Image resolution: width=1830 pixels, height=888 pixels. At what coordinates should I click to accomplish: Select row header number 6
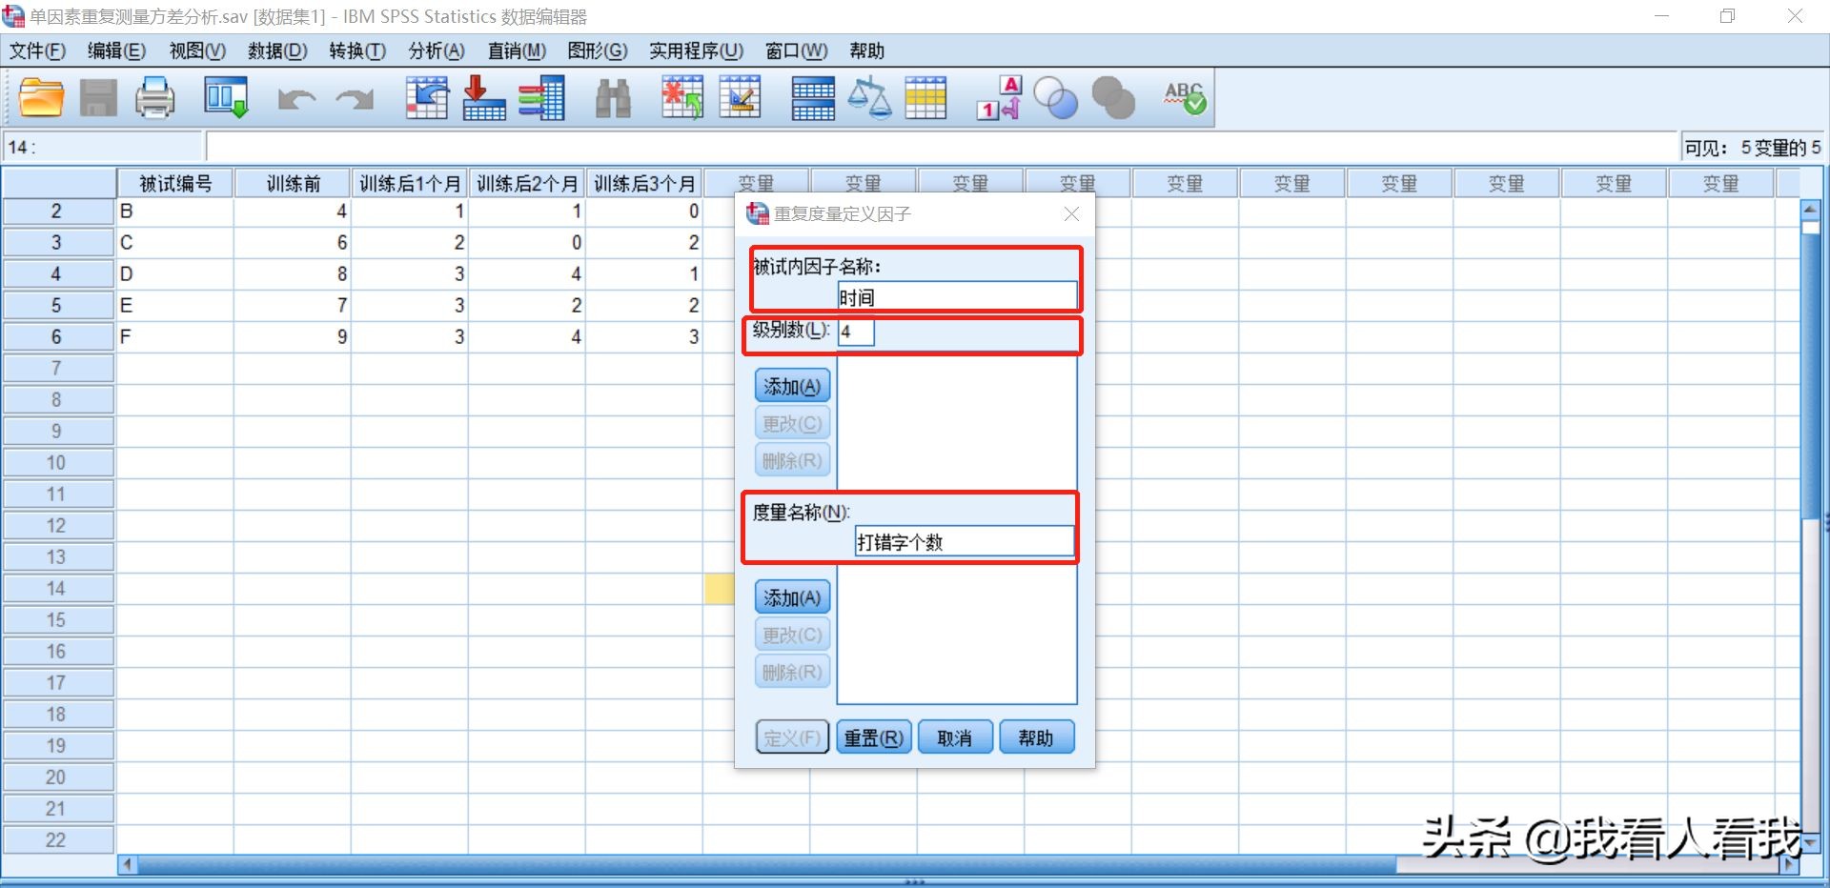[57, 336]
